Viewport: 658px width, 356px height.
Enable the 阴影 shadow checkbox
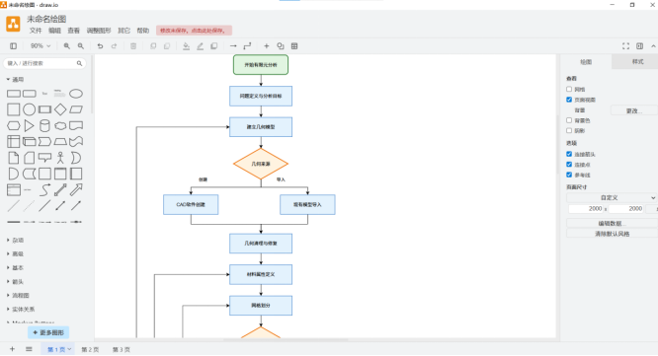[x=569, y=131]
